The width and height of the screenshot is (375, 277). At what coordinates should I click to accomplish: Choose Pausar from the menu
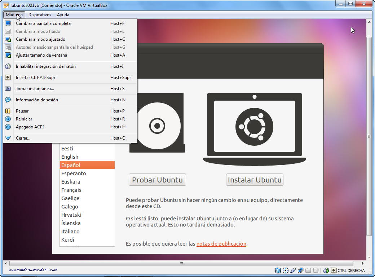point(70,111)
